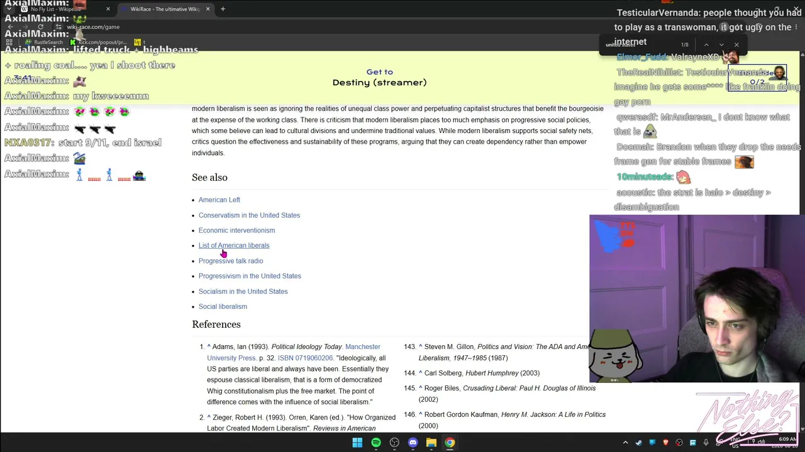Jump back from reference 146 caret
The height and width of the screenshot is (452, 805).
point(421,414)
